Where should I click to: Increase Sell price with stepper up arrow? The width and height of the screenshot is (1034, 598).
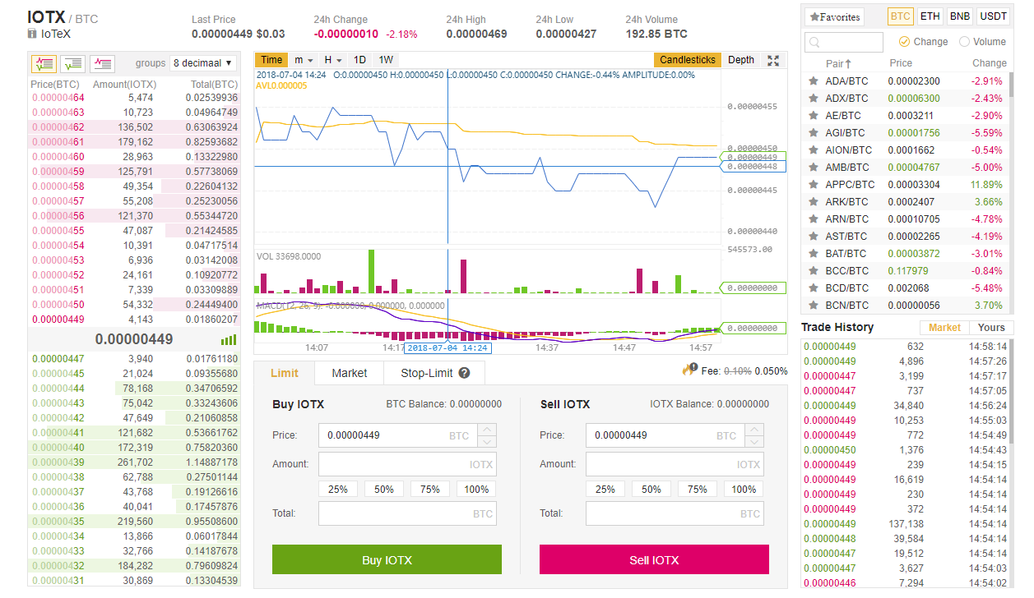click(x=754, y=430)
